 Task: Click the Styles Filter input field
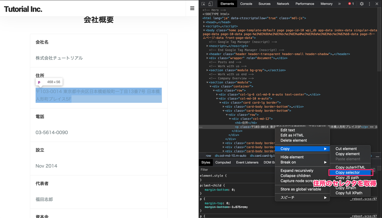(x=236, y=170)
